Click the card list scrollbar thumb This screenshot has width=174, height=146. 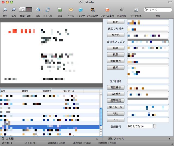point(101,117)
